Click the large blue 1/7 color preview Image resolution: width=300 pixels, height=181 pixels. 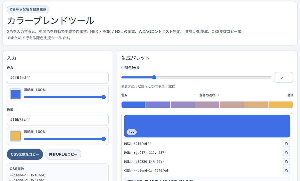click(207, 126)
